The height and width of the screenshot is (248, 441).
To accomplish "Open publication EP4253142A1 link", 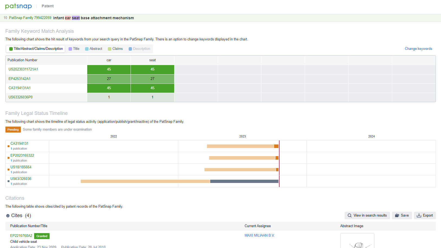I will [x=20, y=79].
